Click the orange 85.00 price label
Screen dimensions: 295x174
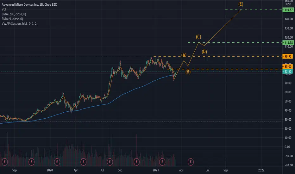tap(288, 66)
